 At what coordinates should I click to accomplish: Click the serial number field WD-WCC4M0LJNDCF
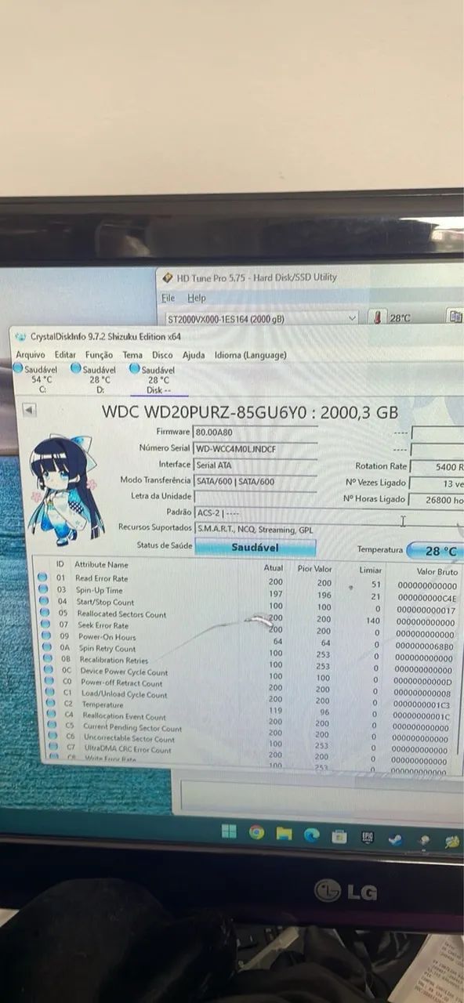255,448
